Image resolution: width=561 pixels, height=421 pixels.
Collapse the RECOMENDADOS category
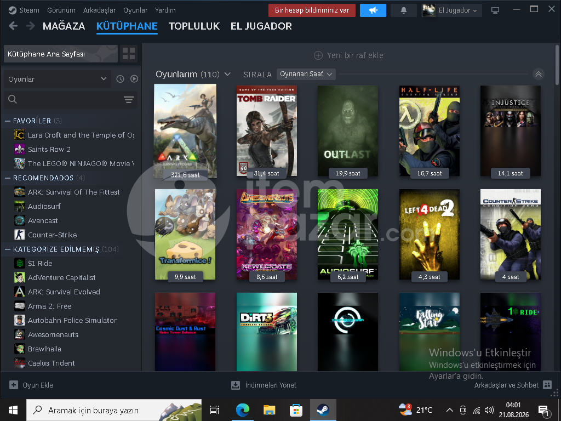tap(7, 178)
